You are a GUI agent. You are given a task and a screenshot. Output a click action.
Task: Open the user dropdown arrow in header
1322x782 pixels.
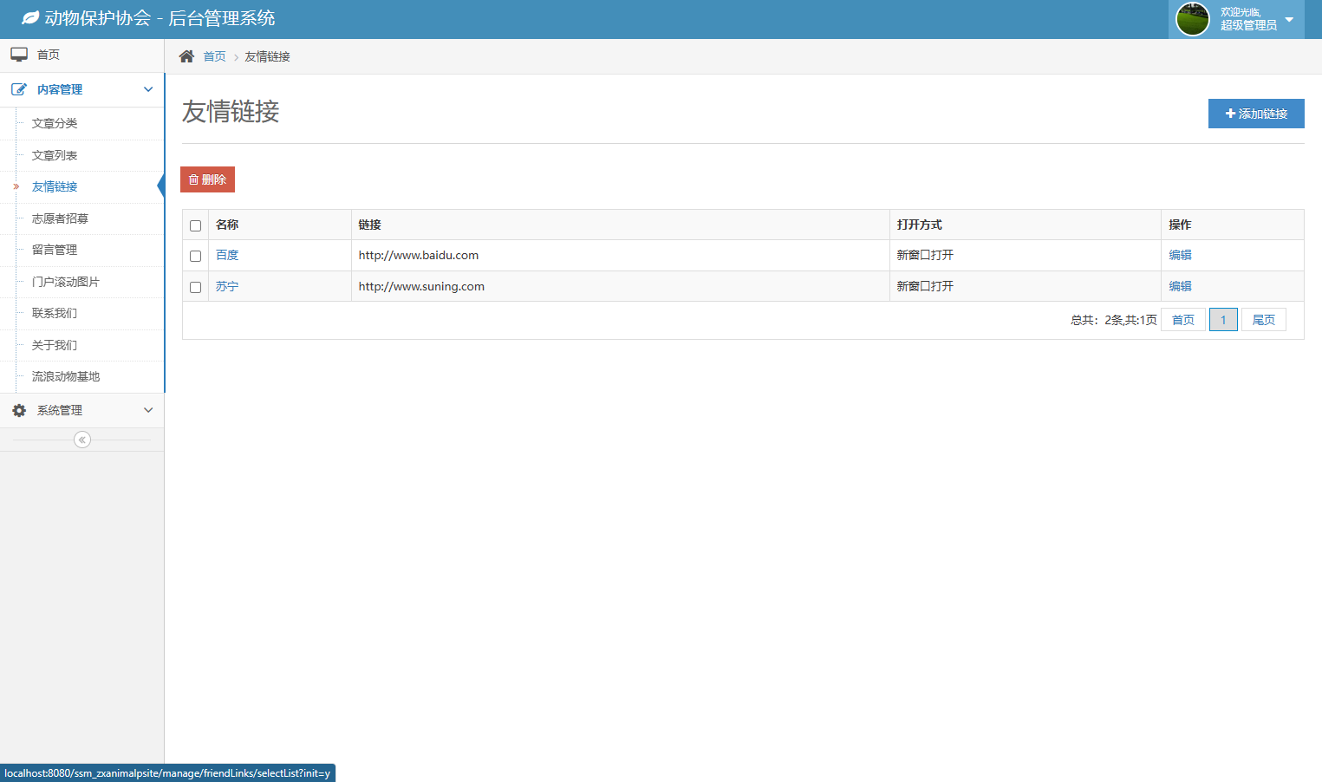pyautogui.click(x=1289, y=19)
